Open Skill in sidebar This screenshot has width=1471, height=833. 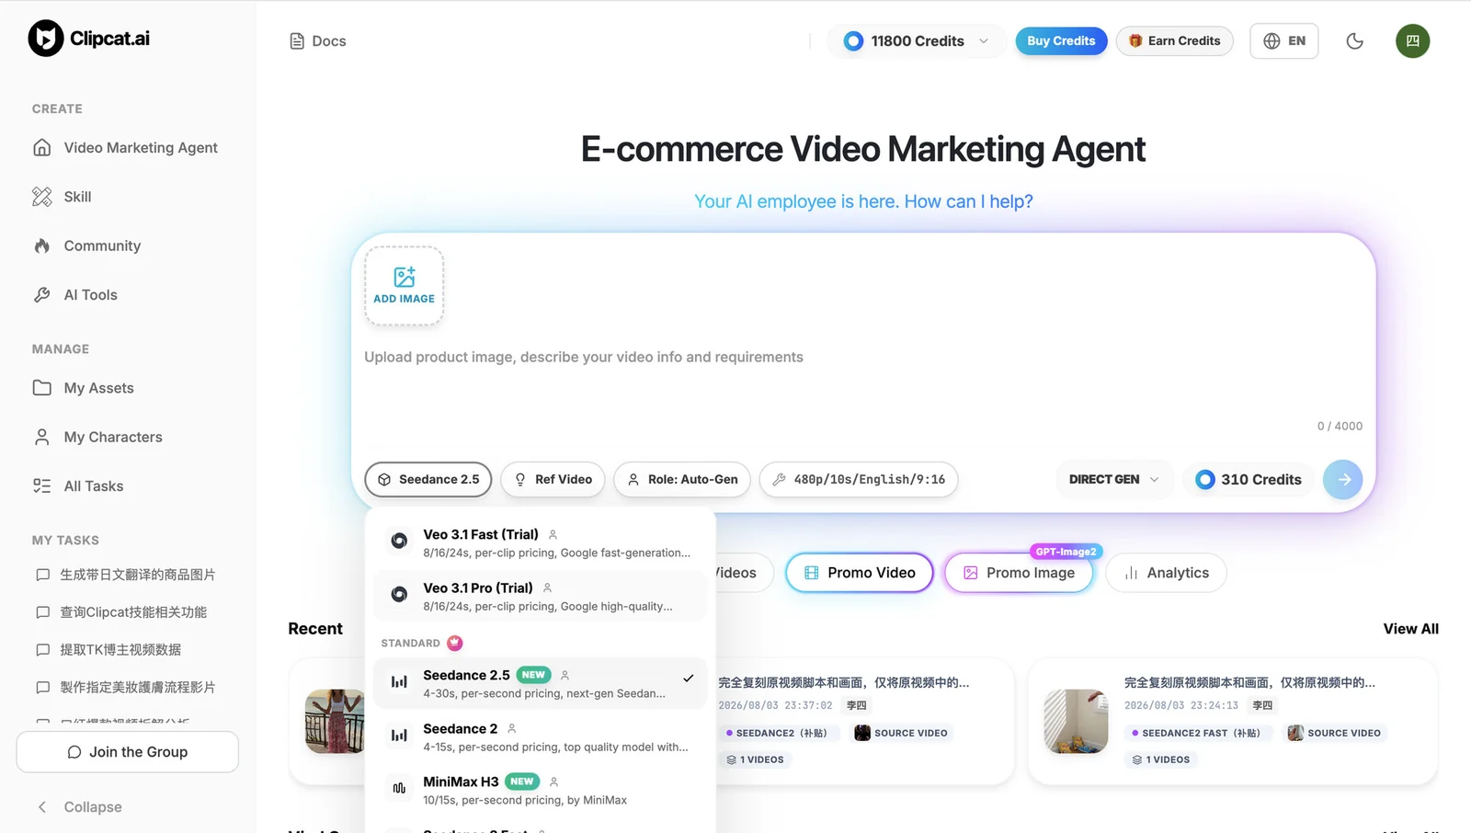(x=127, y=197)
